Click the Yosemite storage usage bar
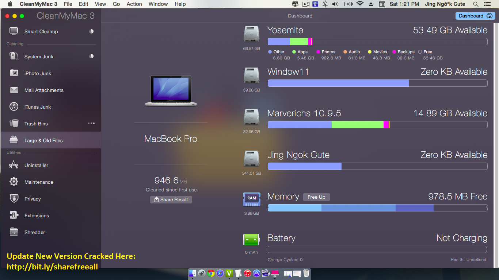The image size is (499, 280). tap(377, 41)
